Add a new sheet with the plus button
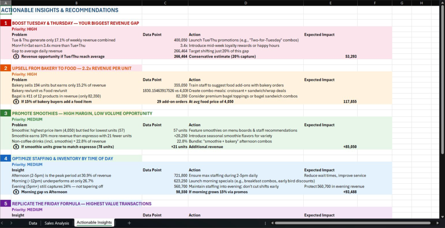The width and height of the screenshot is (445, 228). click(129, 223)
